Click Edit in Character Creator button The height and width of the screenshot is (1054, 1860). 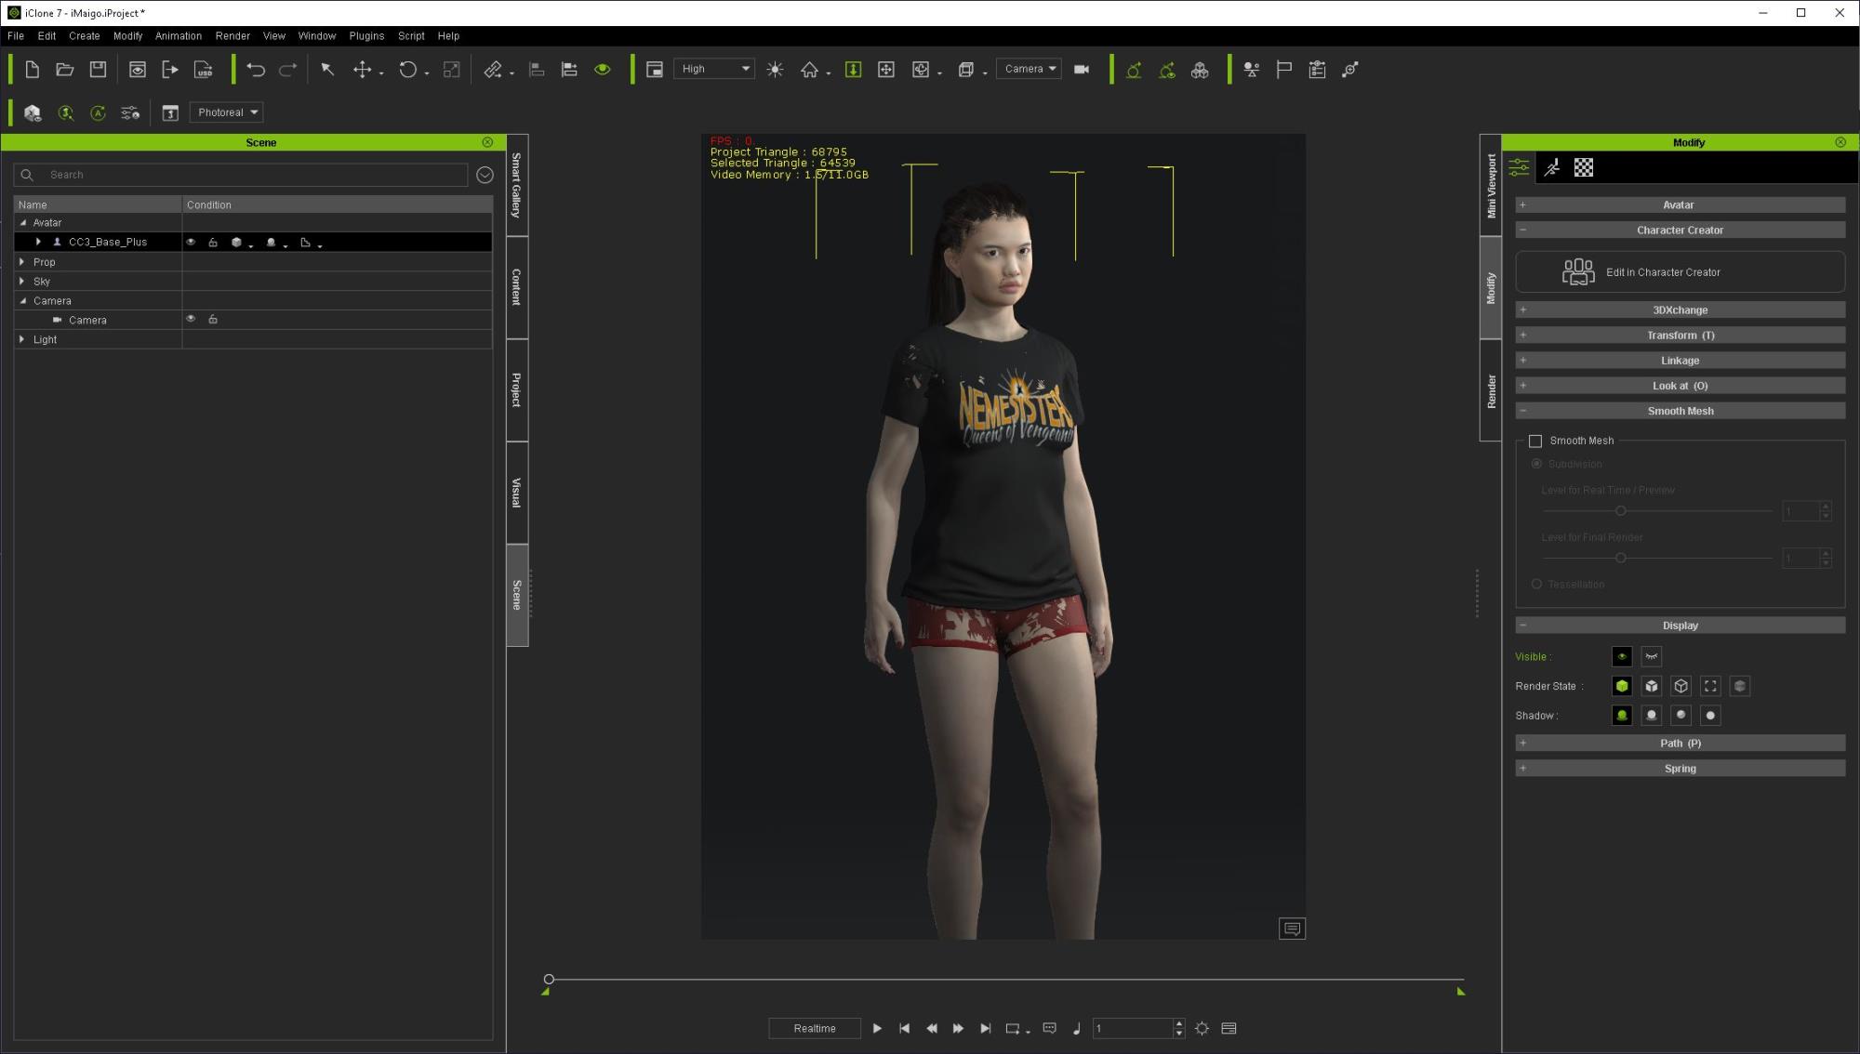click(1680, 272)
